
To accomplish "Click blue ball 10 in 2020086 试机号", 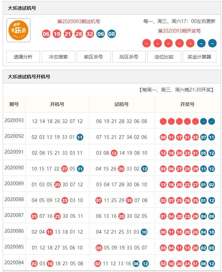I will 144,232.
